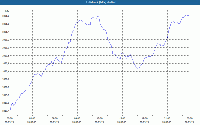
Task: Pick date 26.03.19 under the 09:00 label
Action: point(77,122)
